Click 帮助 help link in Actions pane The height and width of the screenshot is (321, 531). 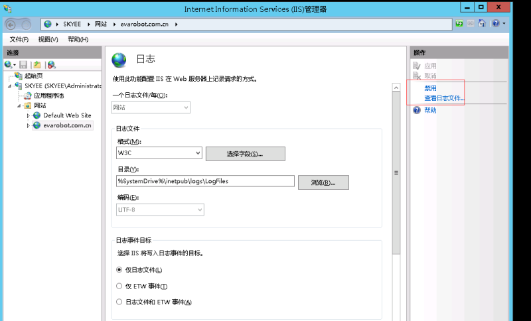pos(430,110)
